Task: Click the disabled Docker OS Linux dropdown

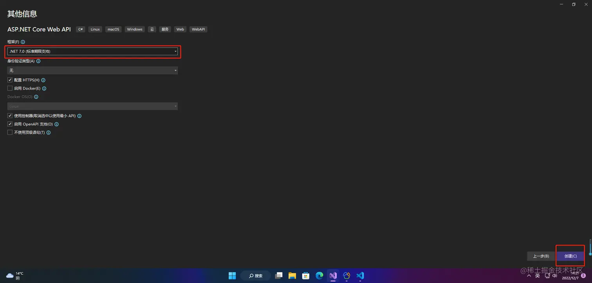Action: (92, 106)
